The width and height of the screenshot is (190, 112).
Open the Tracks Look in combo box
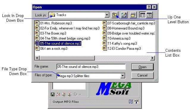pyautogui.click(x=79, y=15)
